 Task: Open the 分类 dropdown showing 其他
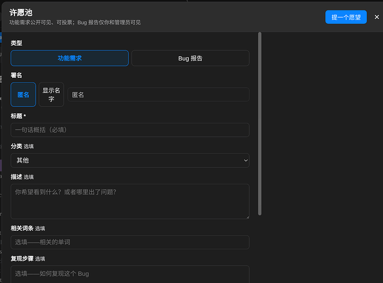130,161
